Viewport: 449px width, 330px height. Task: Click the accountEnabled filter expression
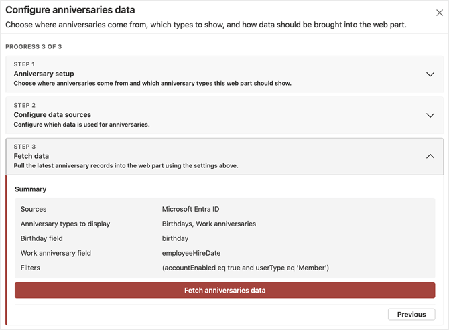tap(245, 268)
